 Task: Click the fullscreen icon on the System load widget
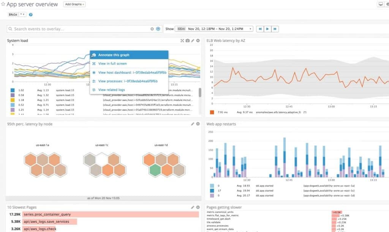point(183,40)
